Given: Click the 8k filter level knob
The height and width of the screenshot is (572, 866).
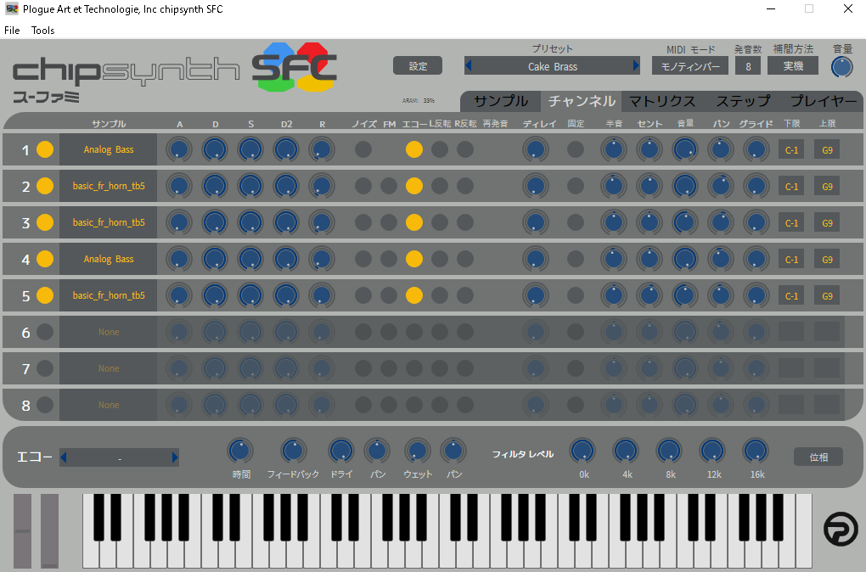Looking at the screenshot, I should click(x=669, y=451).
